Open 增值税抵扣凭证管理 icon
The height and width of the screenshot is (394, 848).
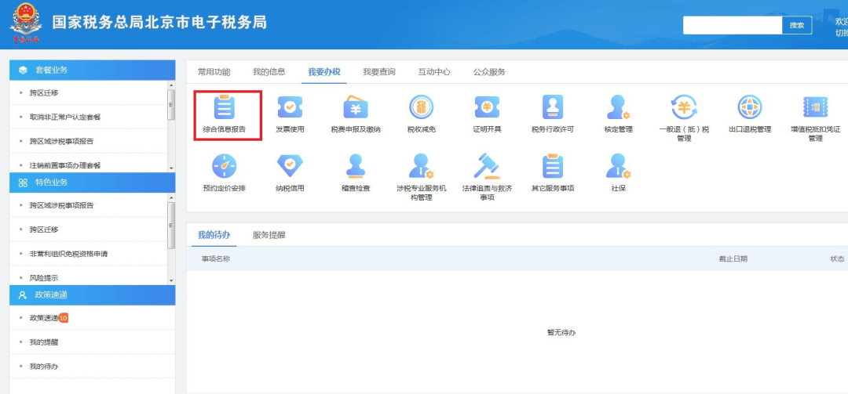815,107
